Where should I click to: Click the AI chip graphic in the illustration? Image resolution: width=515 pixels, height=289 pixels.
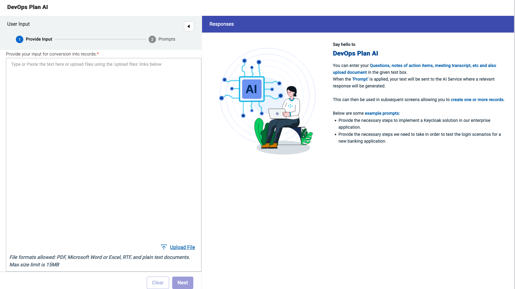pyautogui.click(x=251, y=90)
